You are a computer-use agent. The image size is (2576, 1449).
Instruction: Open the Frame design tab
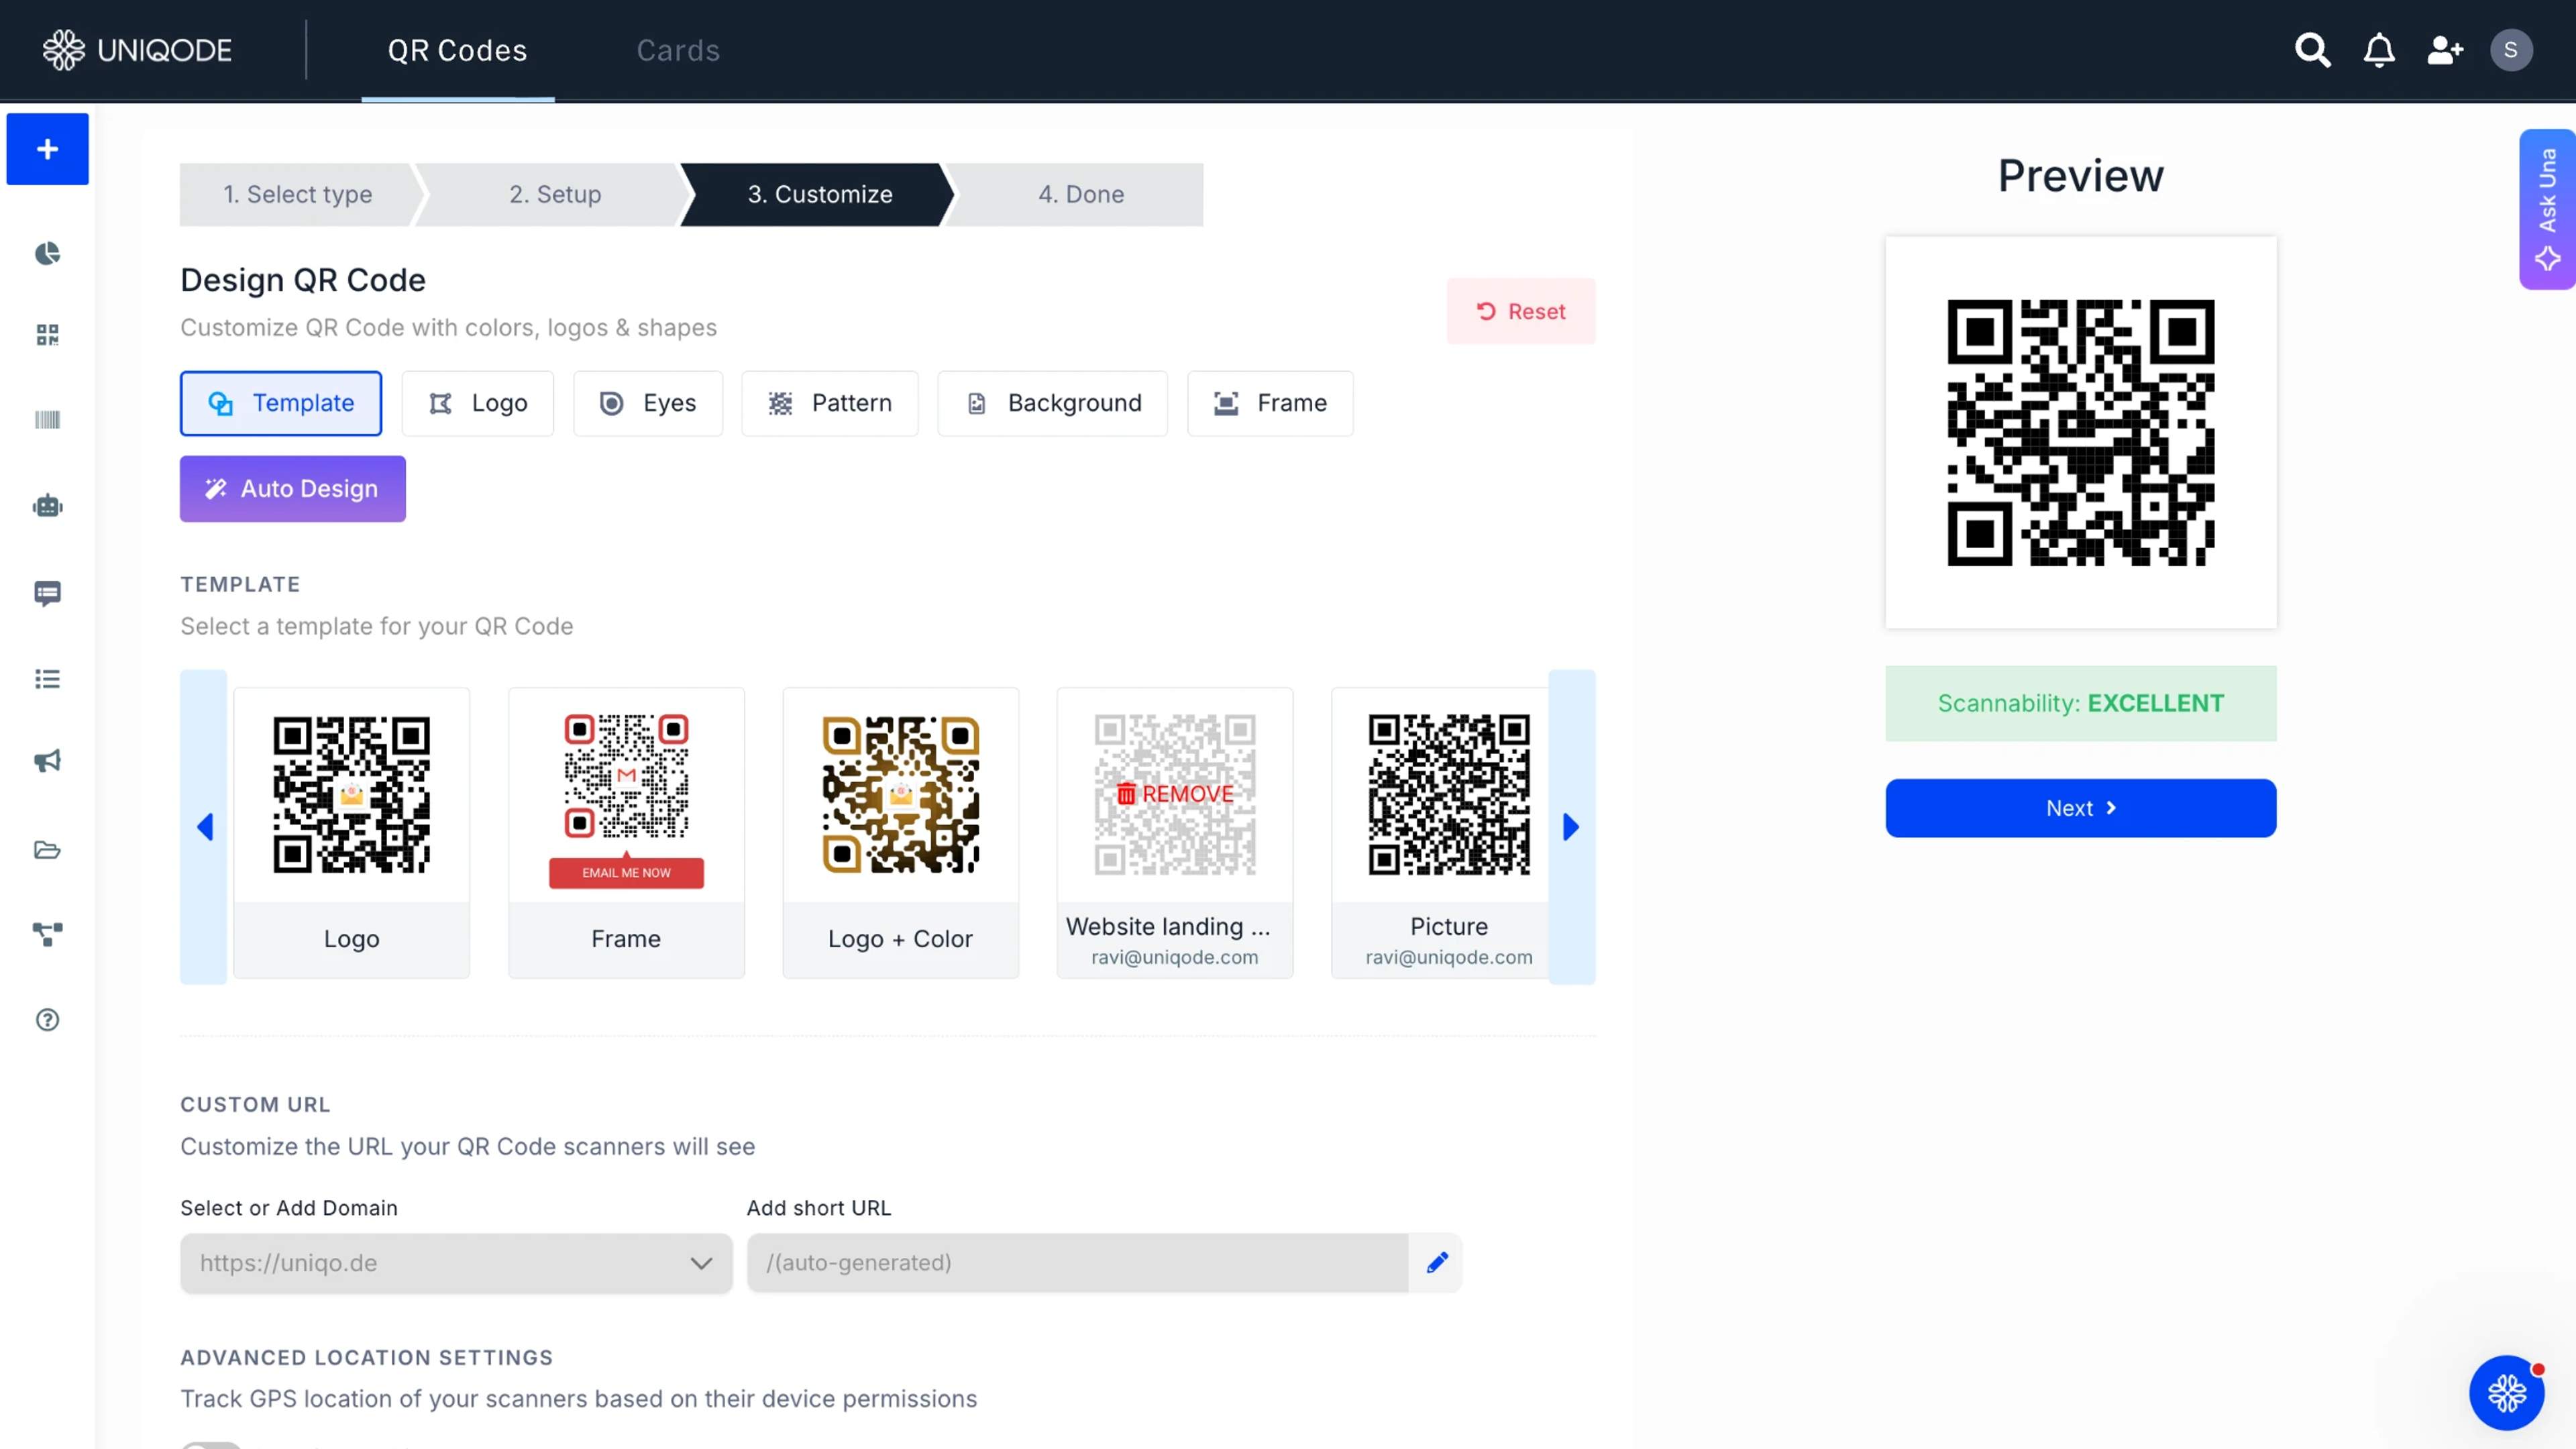click(x=1270, y=403)
